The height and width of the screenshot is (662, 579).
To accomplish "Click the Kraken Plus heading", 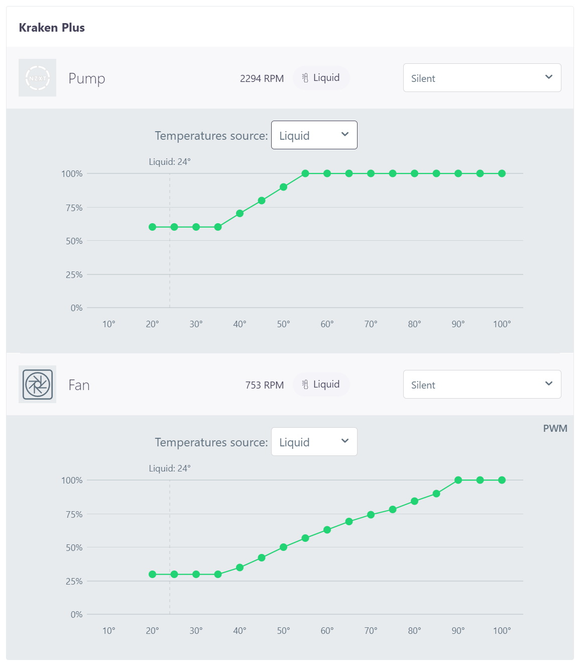I will coord(52,28).
